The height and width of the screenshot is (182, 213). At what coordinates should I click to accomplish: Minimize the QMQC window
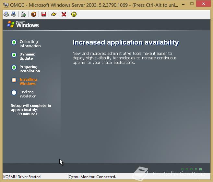pyautogui.click(x=183, y=5)
